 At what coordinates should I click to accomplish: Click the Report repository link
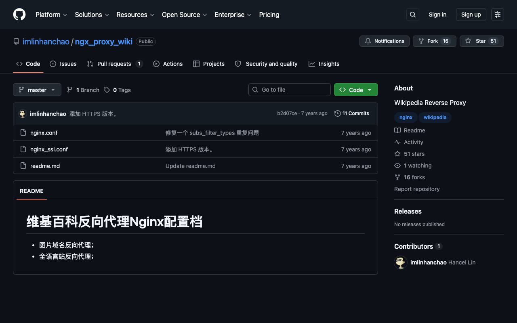[x=417, y=189]
